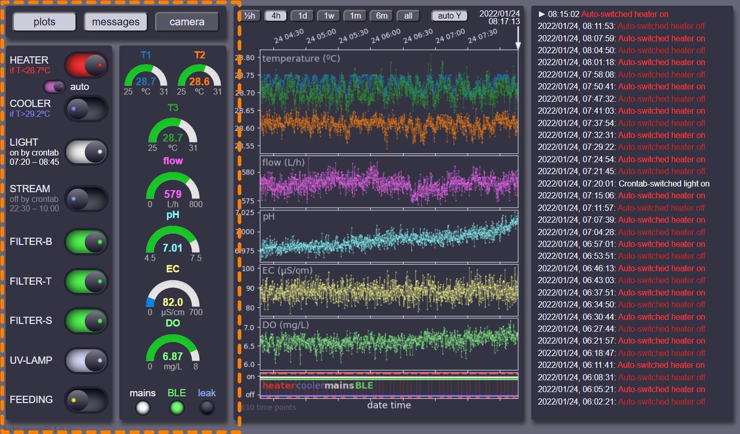
Task: Click the 07:50:41 heater on message
Action: pyautogui.click(x=621, y=86)
